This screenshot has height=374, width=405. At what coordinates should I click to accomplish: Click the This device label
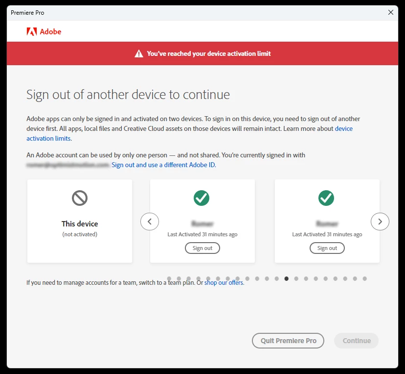[x=80, y=224]
